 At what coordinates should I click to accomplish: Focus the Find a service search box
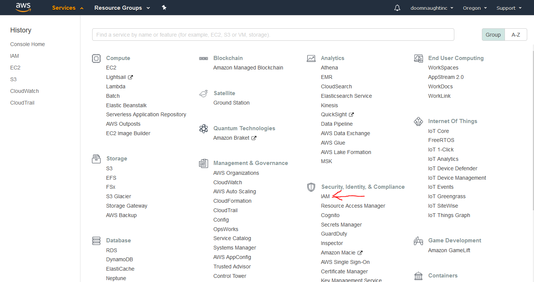(x=273, y=35)
